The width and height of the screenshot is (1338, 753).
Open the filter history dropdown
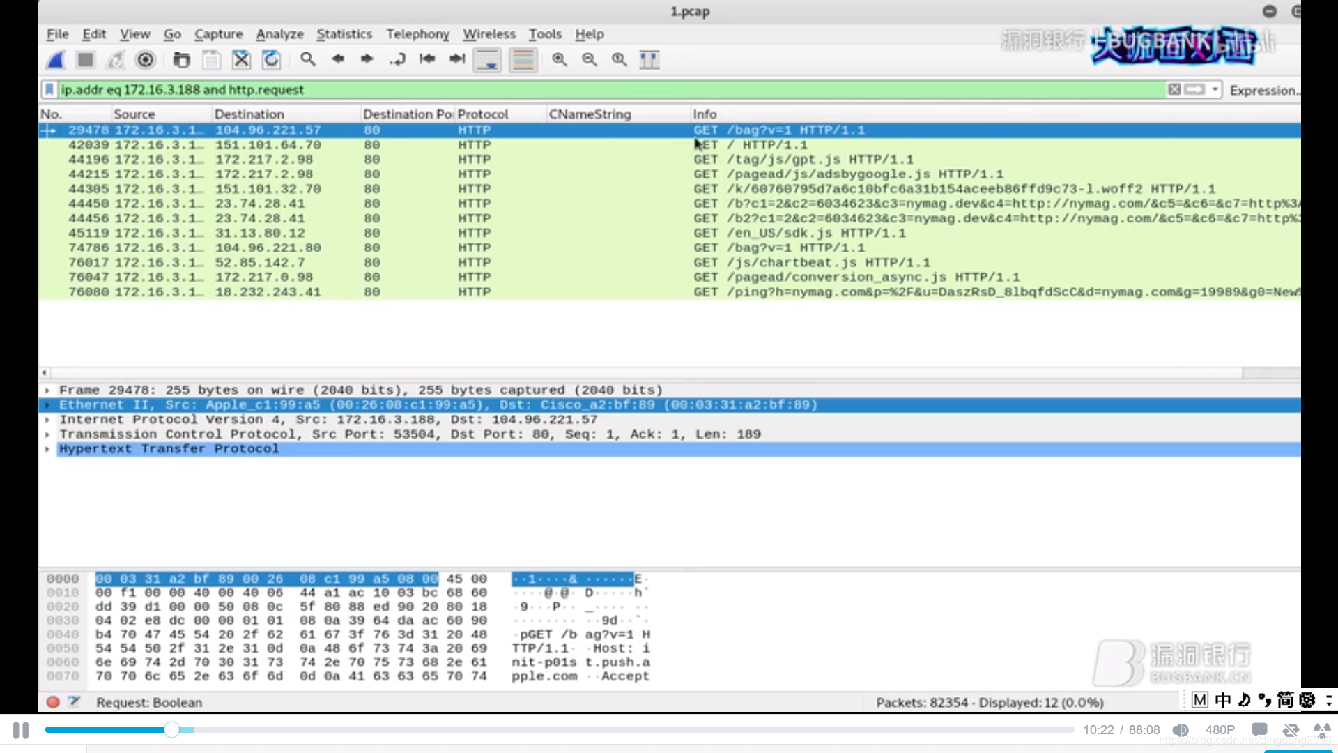(1215, 89)
